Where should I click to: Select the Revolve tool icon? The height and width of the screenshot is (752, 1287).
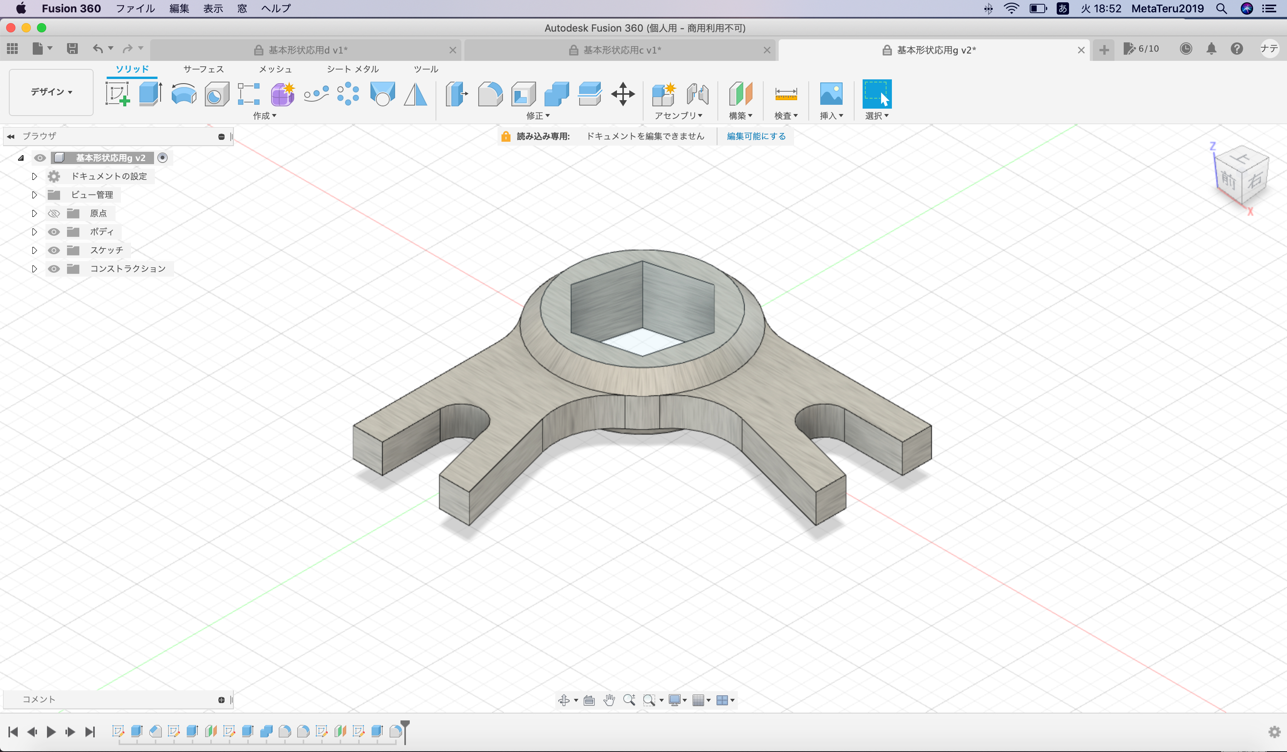tap(183, 94)
